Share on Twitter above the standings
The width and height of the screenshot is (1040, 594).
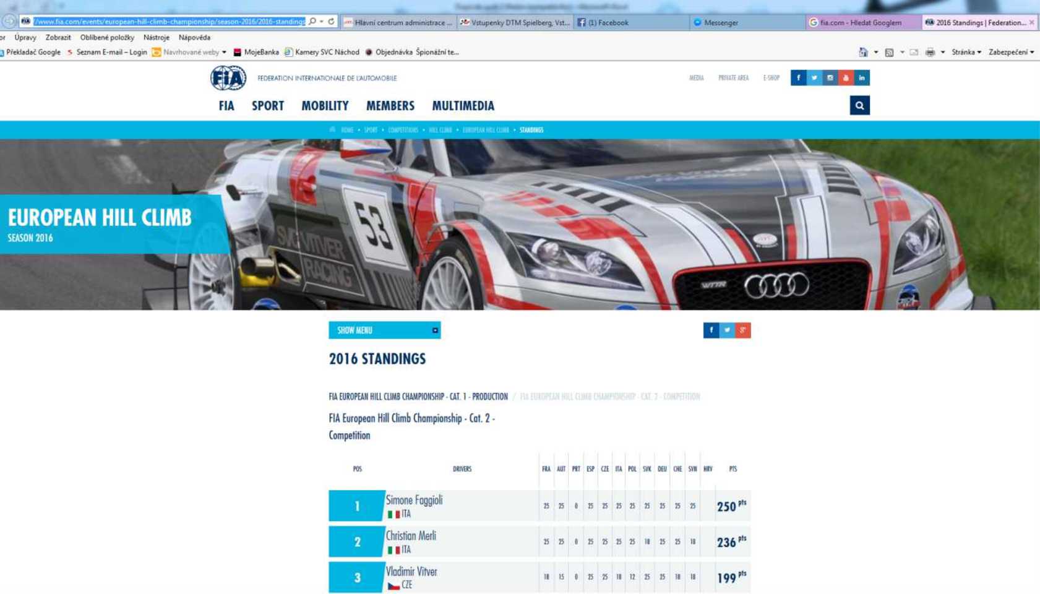[x=727, y=330]
